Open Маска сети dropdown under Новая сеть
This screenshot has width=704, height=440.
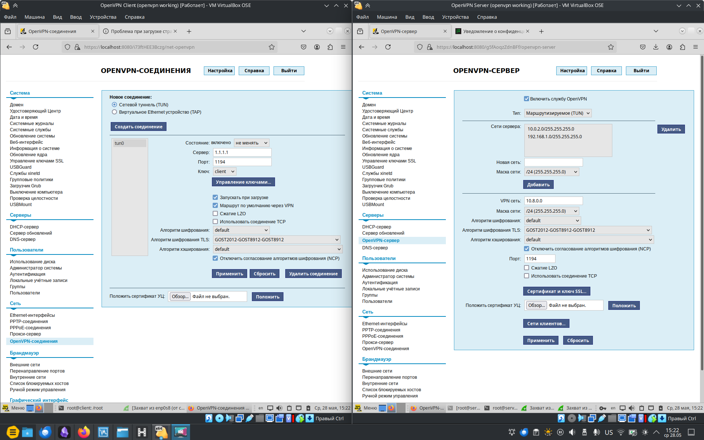(552, 172)
